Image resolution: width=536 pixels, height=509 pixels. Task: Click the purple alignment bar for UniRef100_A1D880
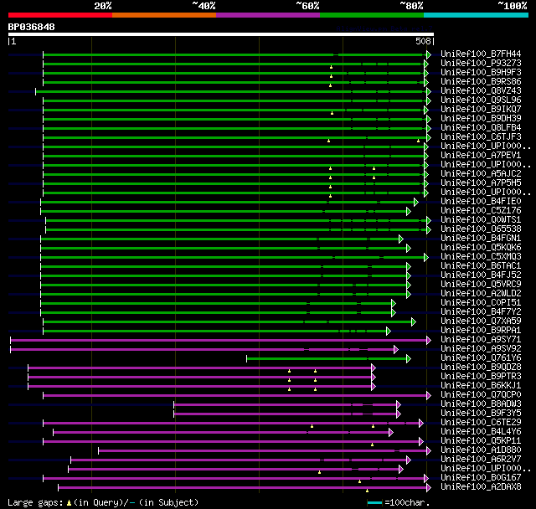(x=265, y=451)
